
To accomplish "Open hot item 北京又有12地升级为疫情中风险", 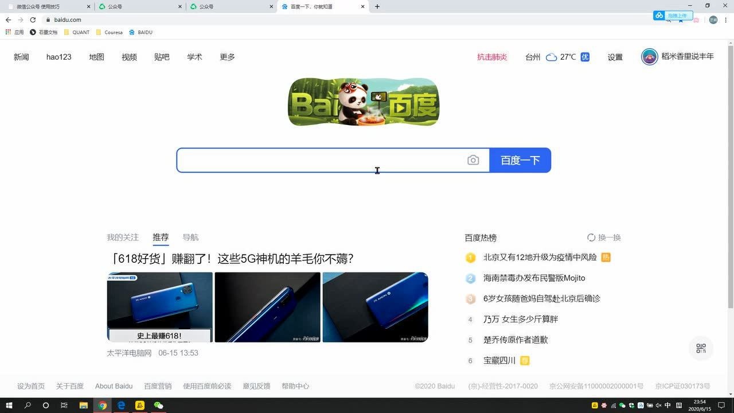I will pos(540,258).
